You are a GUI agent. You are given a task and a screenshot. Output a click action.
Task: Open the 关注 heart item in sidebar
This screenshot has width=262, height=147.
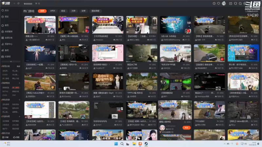tap(5, 10)
